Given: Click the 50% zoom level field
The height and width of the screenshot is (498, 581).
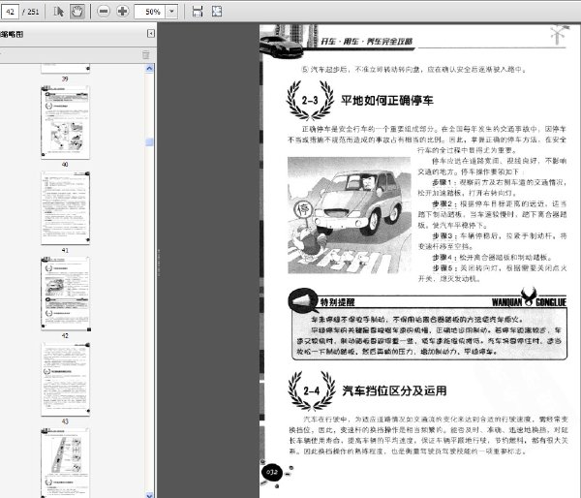Looking at the screenshot, I should tap(150, 12).
